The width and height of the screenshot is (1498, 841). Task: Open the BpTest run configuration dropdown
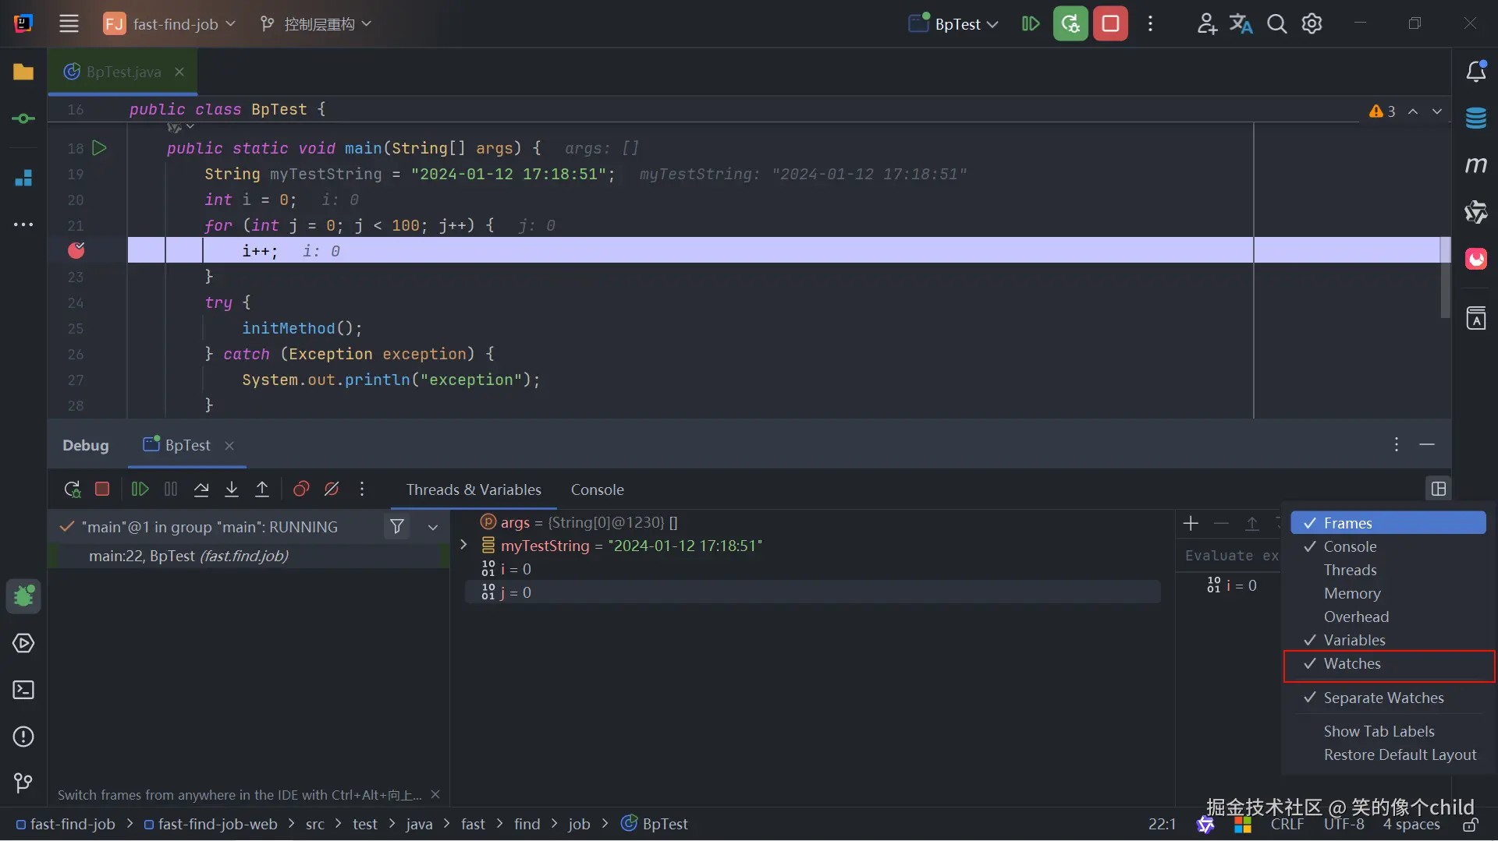coord(953,24)
